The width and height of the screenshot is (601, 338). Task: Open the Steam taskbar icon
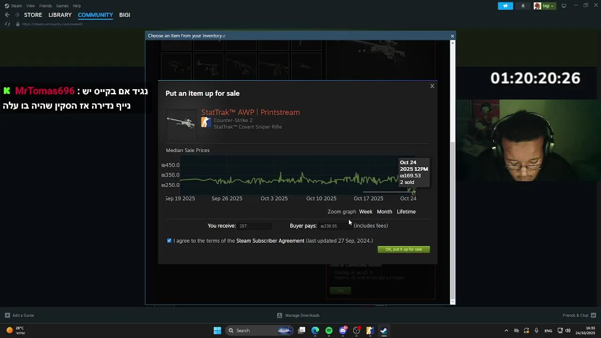tap(384, 330)
